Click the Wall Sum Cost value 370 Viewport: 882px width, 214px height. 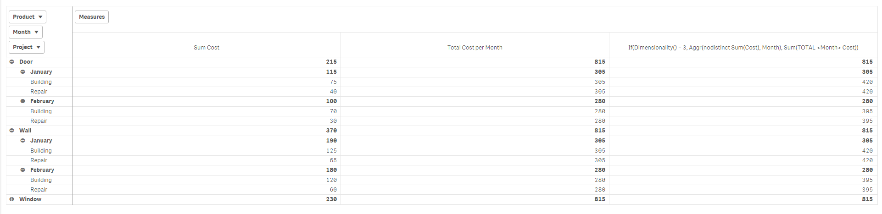click(x=331, y=131)
